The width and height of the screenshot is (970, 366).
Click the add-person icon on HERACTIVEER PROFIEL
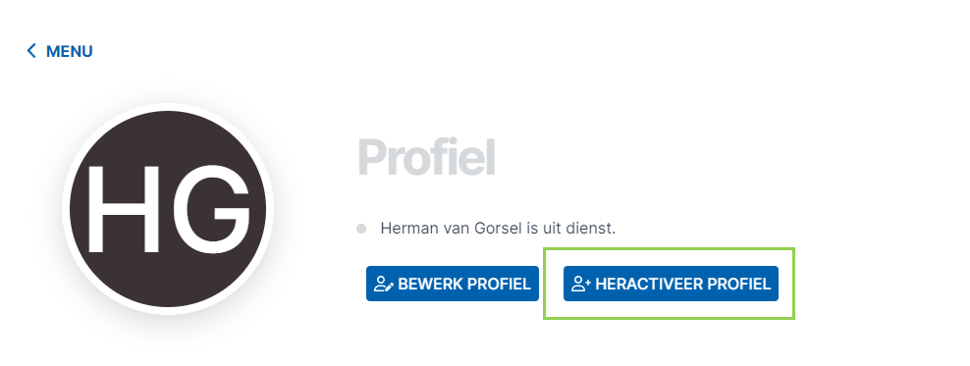581,284
